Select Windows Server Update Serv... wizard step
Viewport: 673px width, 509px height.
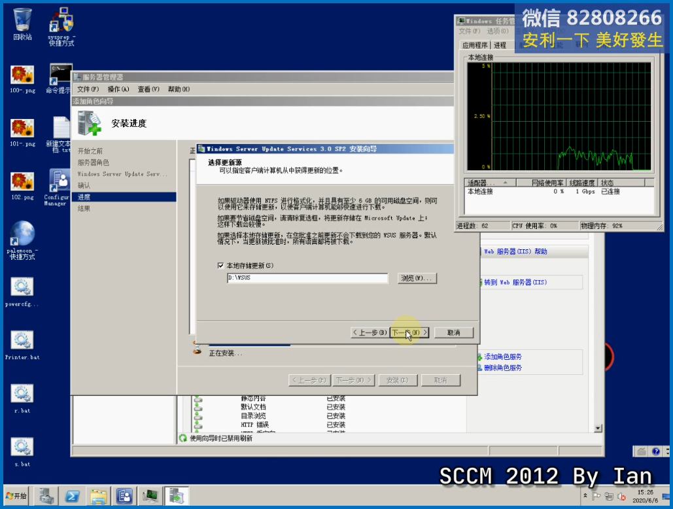click(122, 174)
